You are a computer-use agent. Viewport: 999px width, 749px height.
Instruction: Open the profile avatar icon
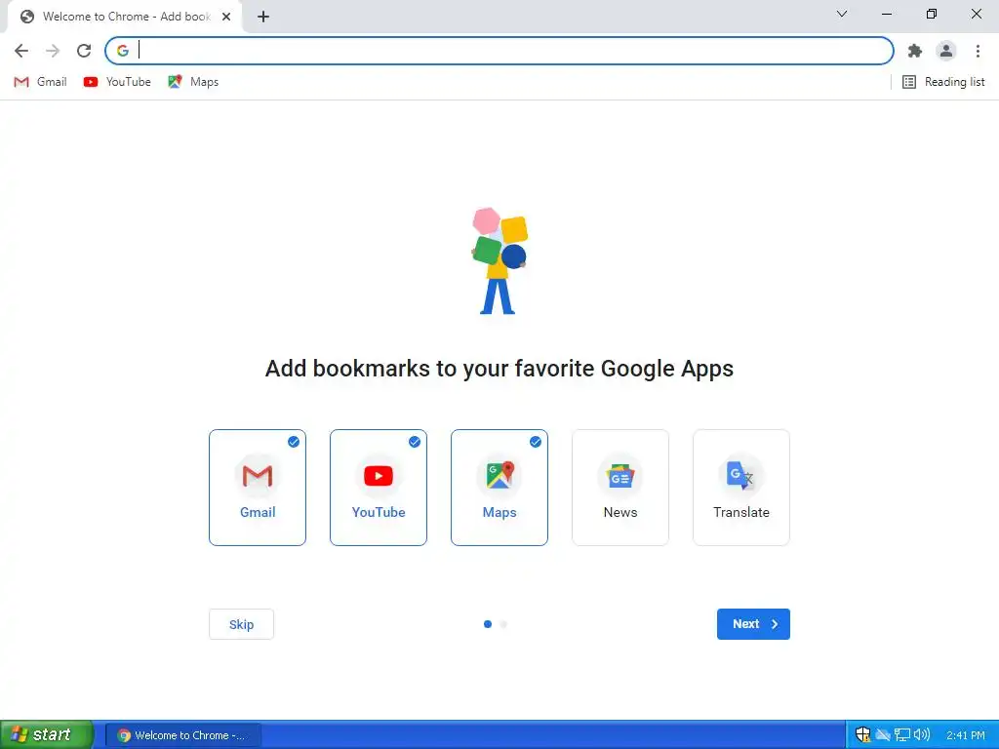point(946,51)
